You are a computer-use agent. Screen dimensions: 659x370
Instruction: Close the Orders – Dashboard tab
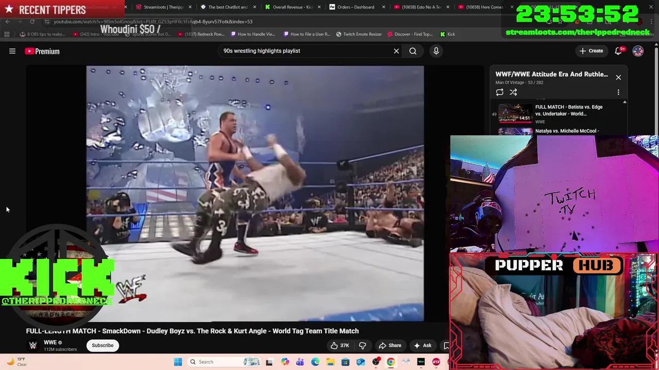click(384, 7)
